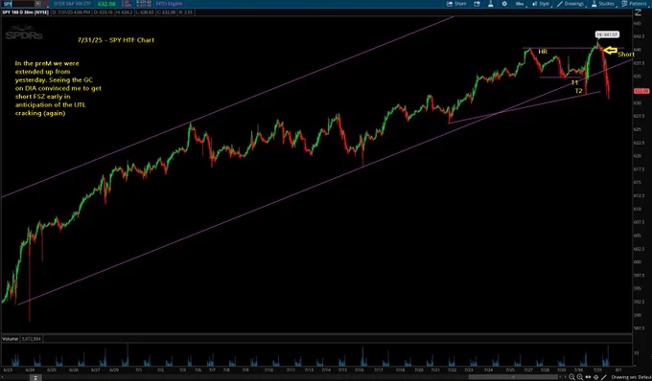Screen dimensions: 652x381
Task: Open the 30m timeframe dropdown
Action: 521,4
